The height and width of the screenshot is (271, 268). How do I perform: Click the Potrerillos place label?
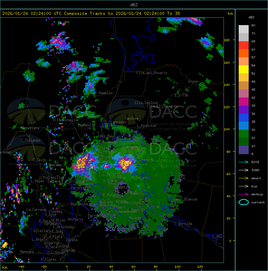coord(54,178)
